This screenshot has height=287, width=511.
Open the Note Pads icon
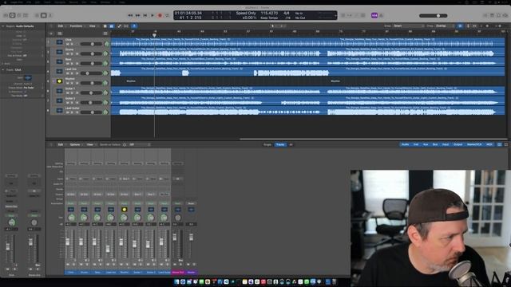(x=492, y=15)
